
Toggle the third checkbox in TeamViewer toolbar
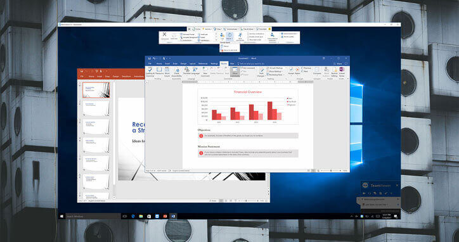pos(249,39)
